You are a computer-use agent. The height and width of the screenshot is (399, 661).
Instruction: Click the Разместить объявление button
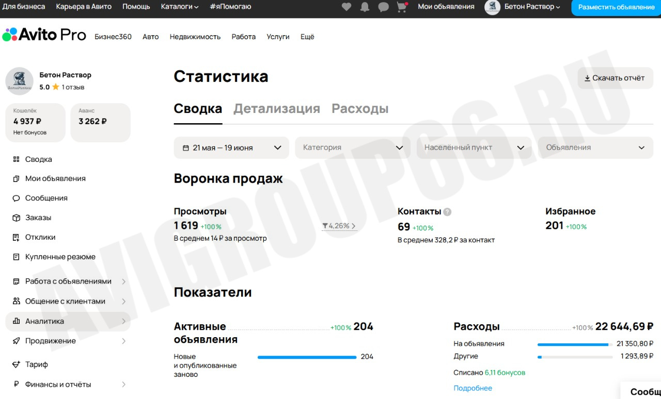(x=616, y=7)
